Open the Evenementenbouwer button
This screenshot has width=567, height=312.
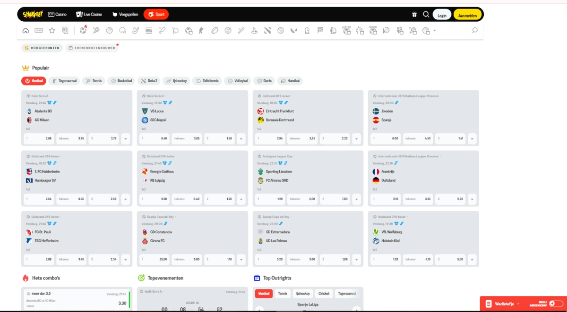click(92, 48)
